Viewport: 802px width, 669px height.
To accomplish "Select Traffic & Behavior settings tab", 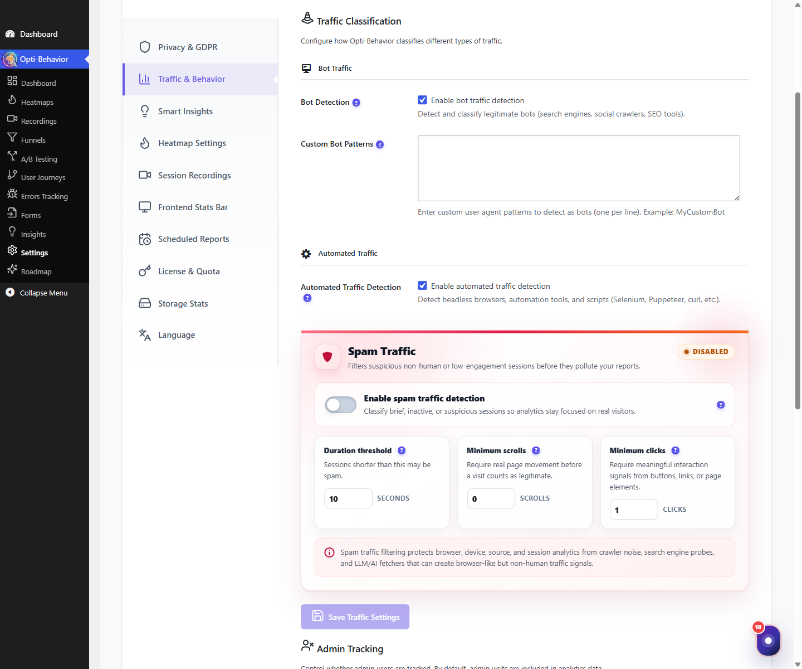I will (200, 79).
